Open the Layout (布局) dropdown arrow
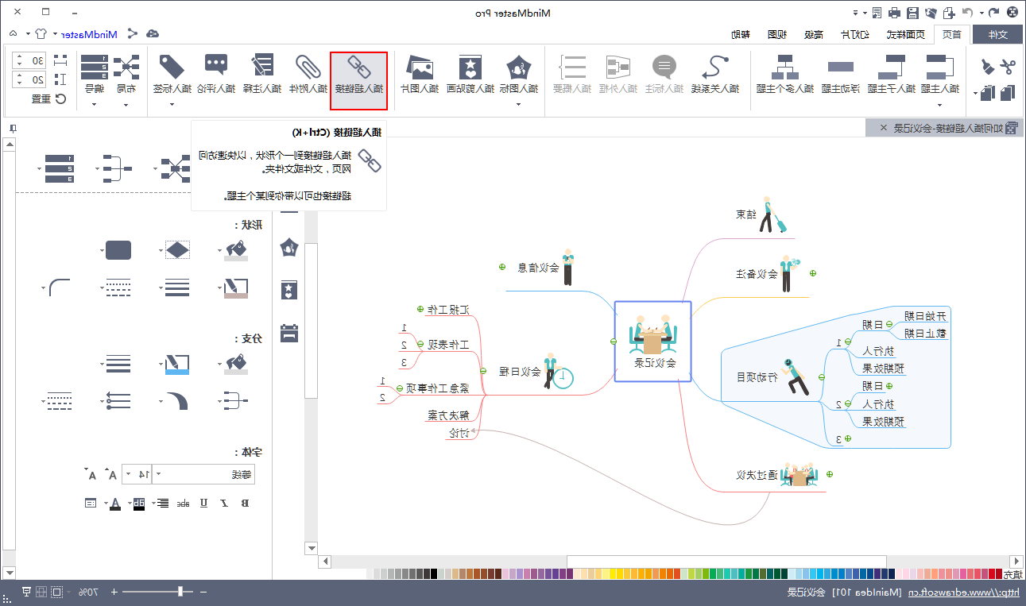1026x606 pixels. pyautogui.click(x=126, y=104)
